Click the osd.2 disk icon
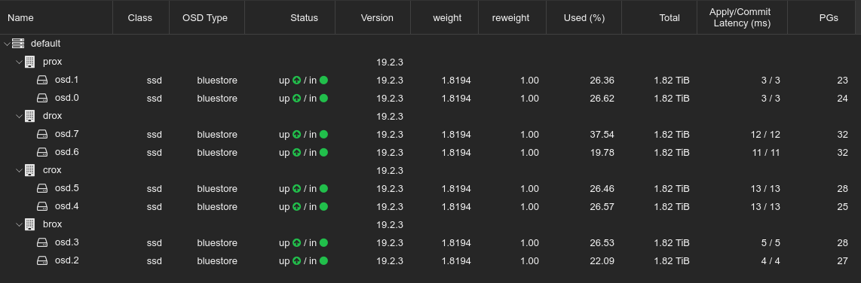 (42, 260)
